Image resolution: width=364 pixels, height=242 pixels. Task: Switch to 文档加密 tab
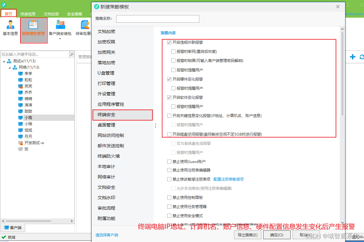51,14
